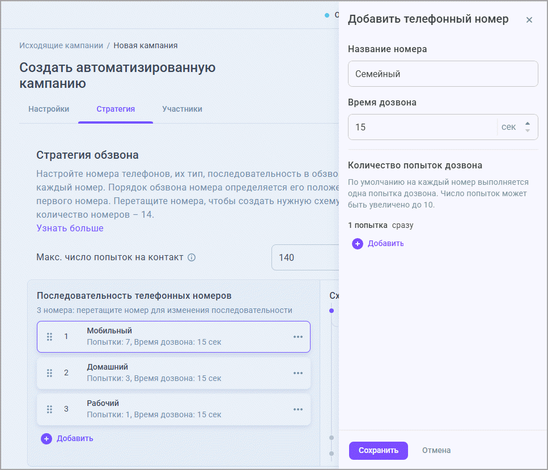Switch to Участники tab

pyautogui.click(x=182, y=109)
